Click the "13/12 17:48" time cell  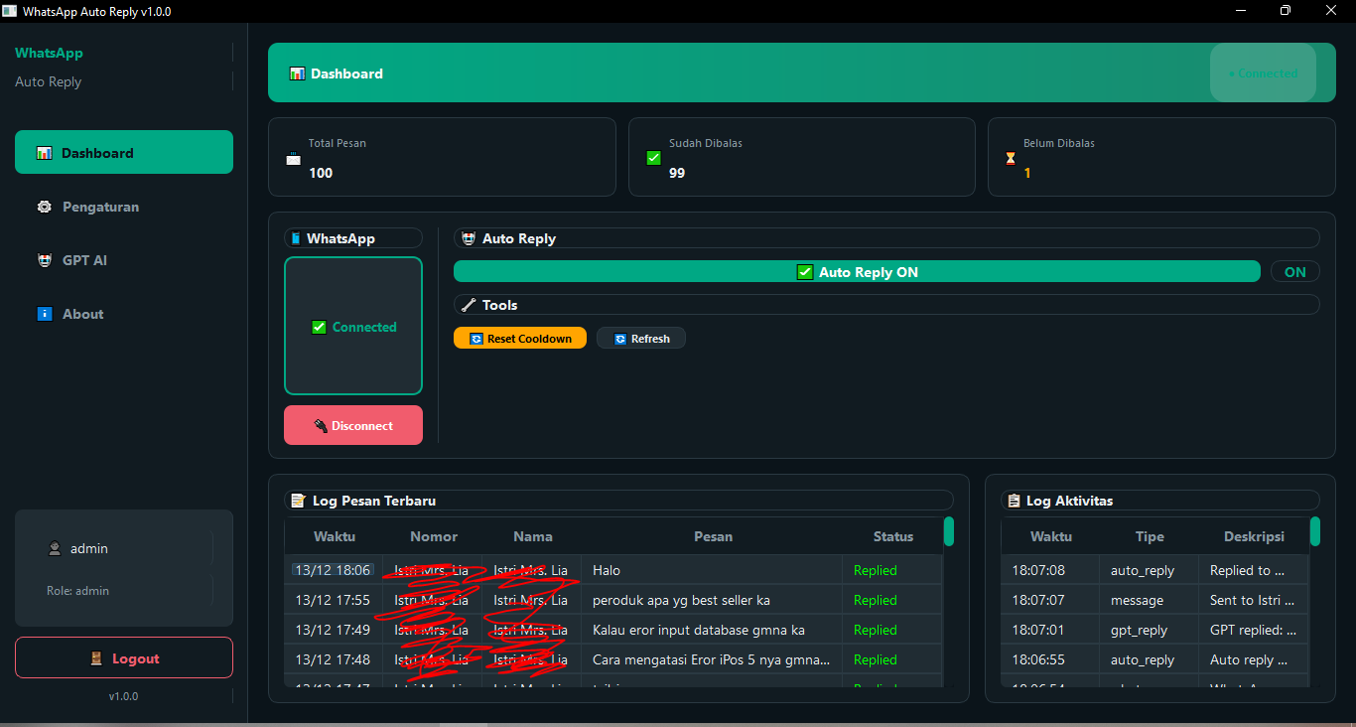[334, 659]
